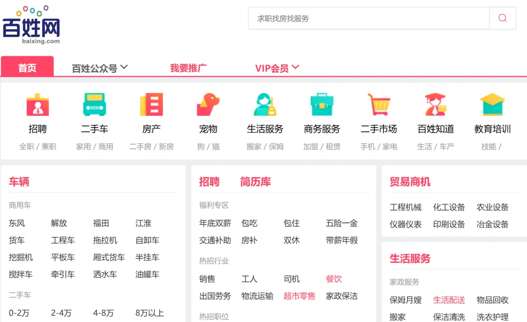Select the 二手车 used car icon
Viewport: 527px width, 322px height.
tap(95, 104)
